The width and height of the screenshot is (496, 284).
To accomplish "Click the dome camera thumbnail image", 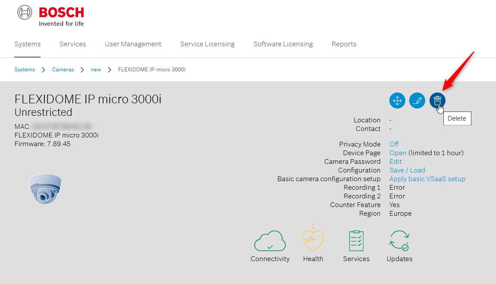I will coord(45,189).
